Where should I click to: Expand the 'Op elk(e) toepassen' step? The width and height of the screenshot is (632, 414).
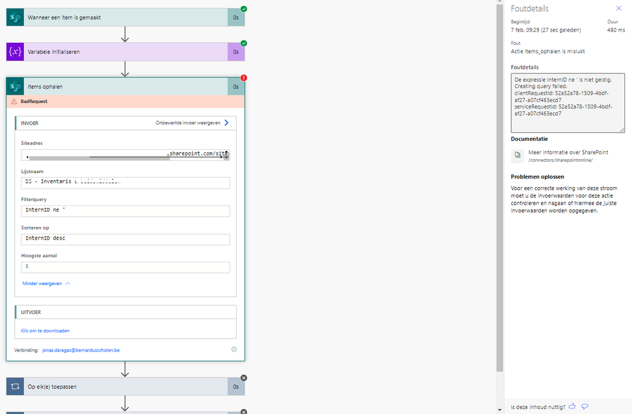pyautogui.click(x=125, y=387)
